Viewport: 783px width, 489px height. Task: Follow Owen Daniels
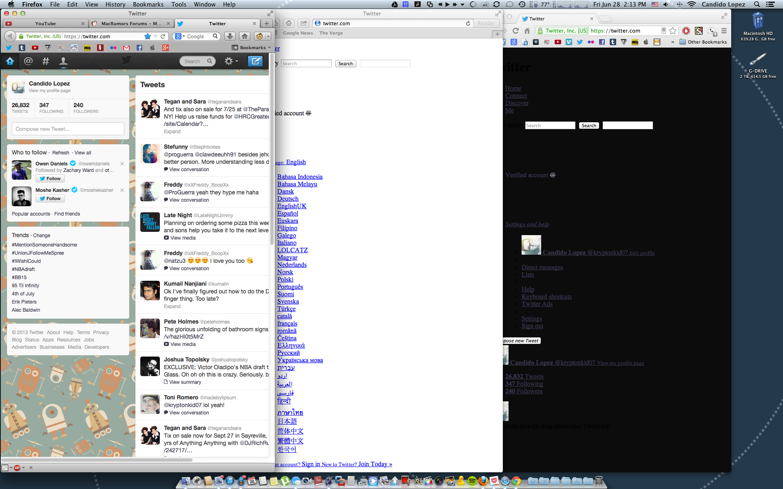pos(50,178)
